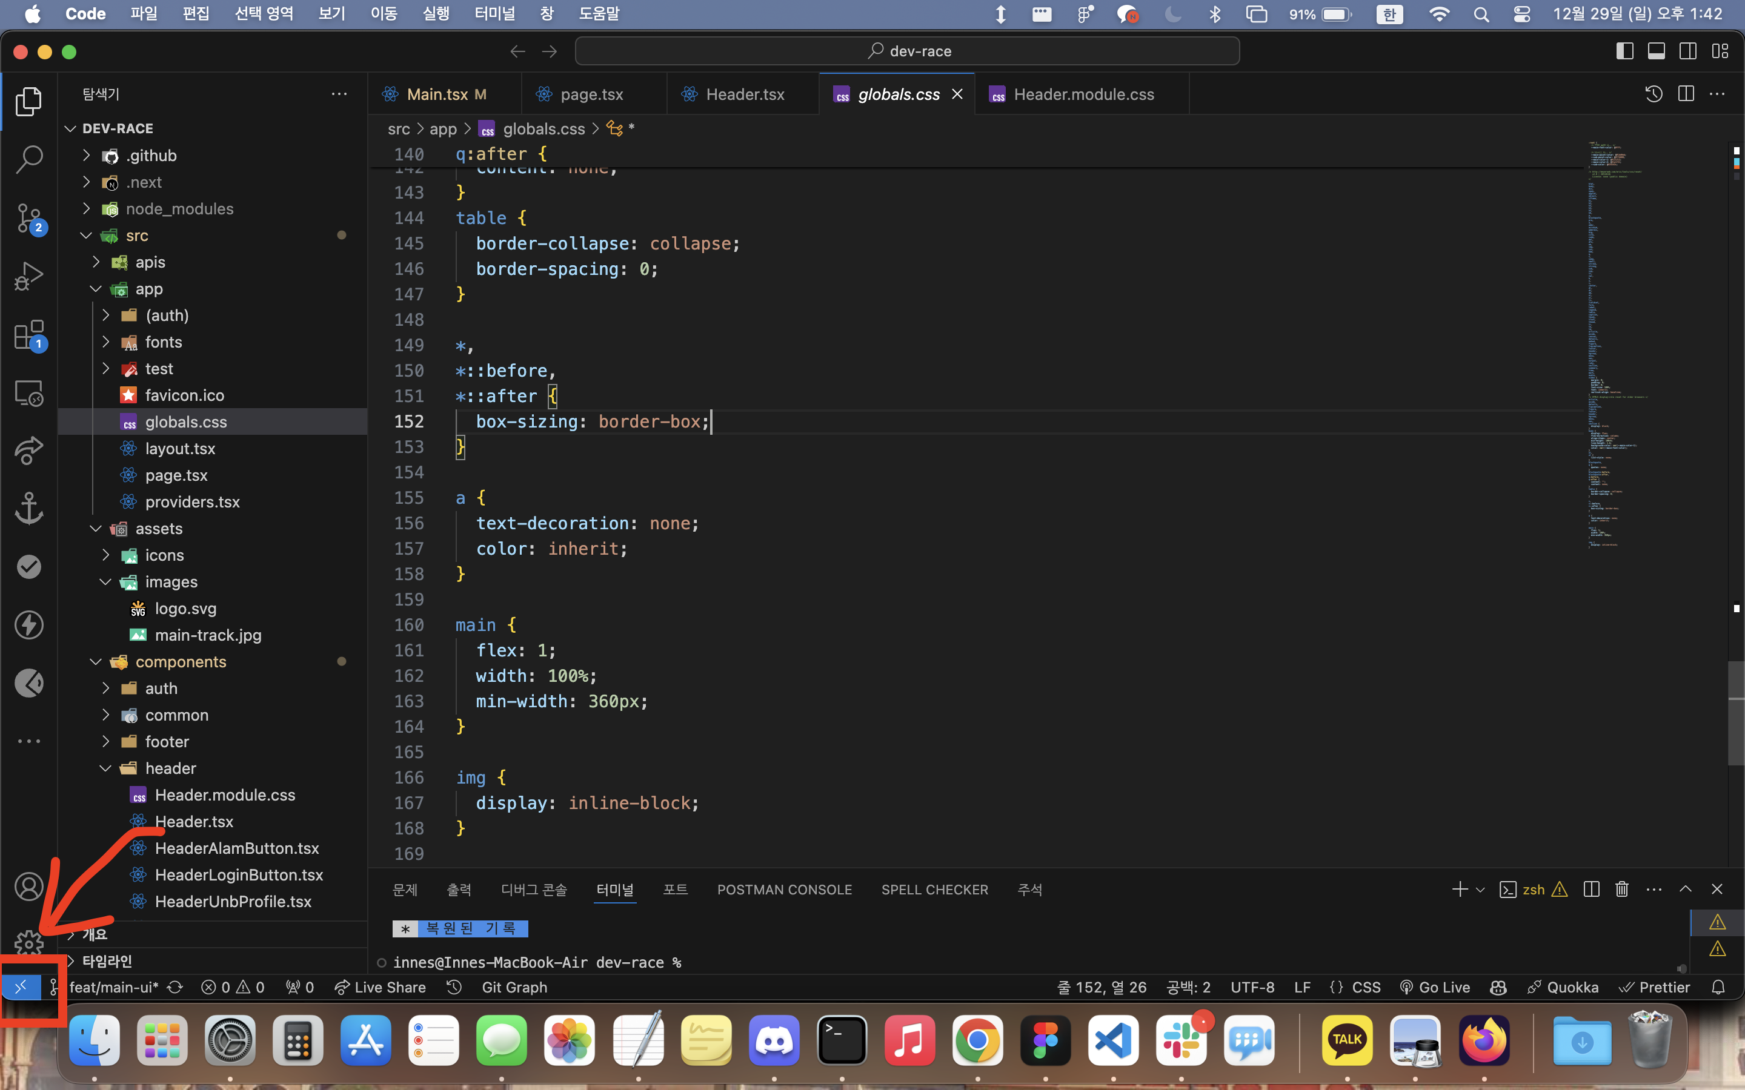The height and width of the screenshot is (1090, 1745).
Task: Open the Copilot status icon in status bar
Action: [1498, 987]
